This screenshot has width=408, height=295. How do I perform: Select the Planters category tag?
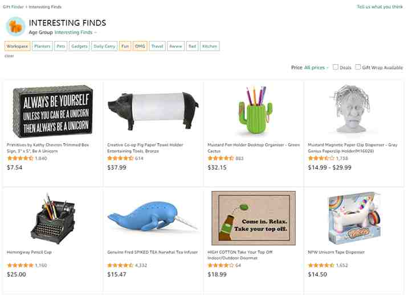(x=42, y=46)
